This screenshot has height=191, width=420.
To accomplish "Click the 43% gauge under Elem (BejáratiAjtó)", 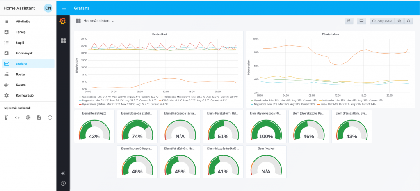I will (94, 129).
